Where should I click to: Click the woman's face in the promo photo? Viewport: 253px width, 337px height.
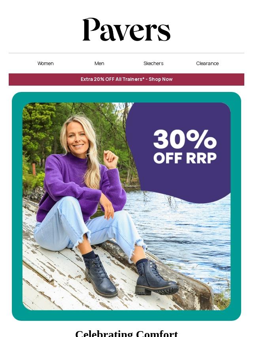pyautogui.click(x=77, y=139)
